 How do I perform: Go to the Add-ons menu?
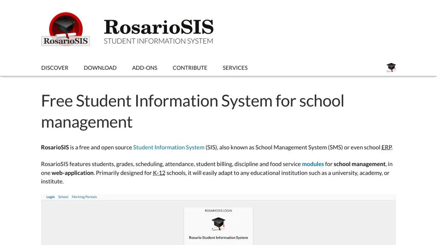(x=145, y=68)
